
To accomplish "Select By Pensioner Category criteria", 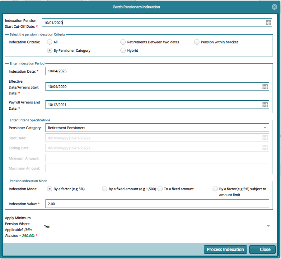I will coord(49,50).
